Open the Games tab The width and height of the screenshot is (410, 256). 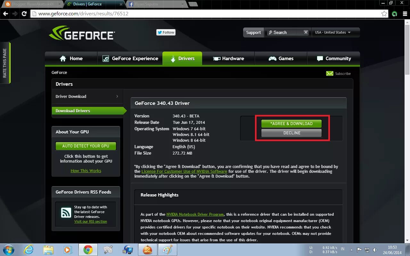(281, 59)
